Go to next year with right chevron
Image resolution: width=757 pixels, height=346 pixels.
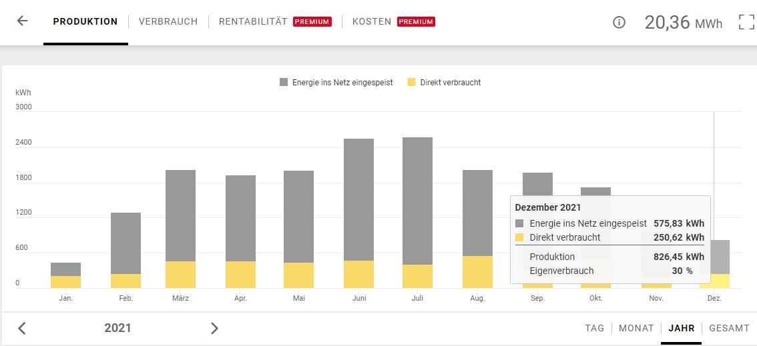[x=214, y=328]
